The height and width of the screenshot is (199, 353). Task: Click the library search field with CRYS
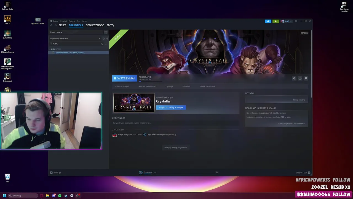coord(76,44)
